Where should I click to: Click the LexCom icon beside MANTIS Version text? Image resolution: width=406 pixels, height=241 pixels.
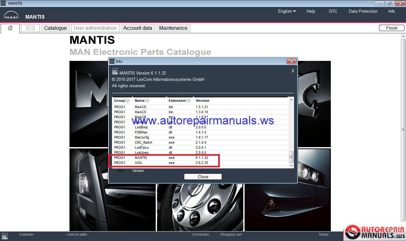click(115, 71)
